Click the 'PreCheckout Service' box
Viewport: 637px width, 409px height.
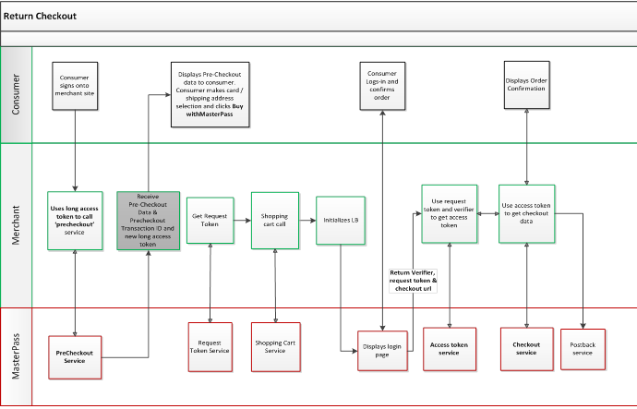(75, 357)
